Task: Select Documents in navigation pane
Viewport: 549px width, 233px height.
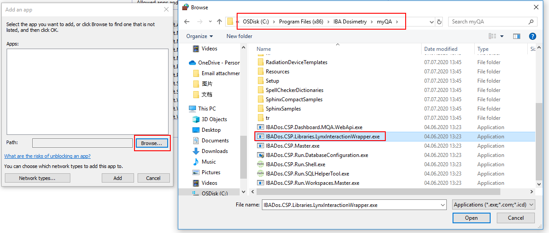Action: pyautogui.click(x=215, y=141)
